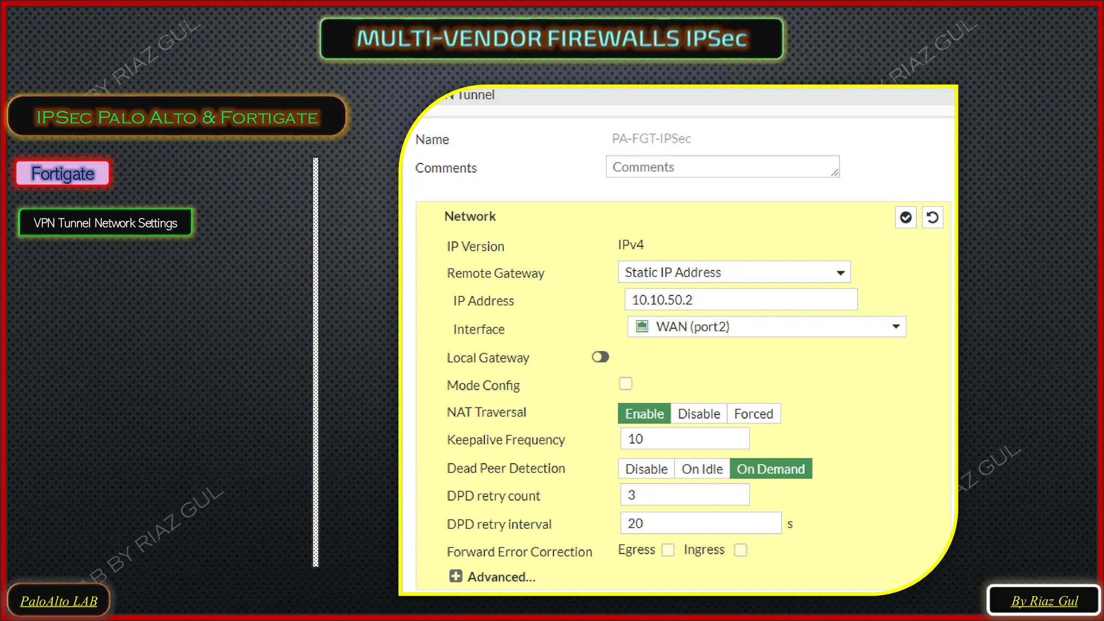
Task: Click the DPD retry count field
Action: pyautogui.click(x=685, y=494)
